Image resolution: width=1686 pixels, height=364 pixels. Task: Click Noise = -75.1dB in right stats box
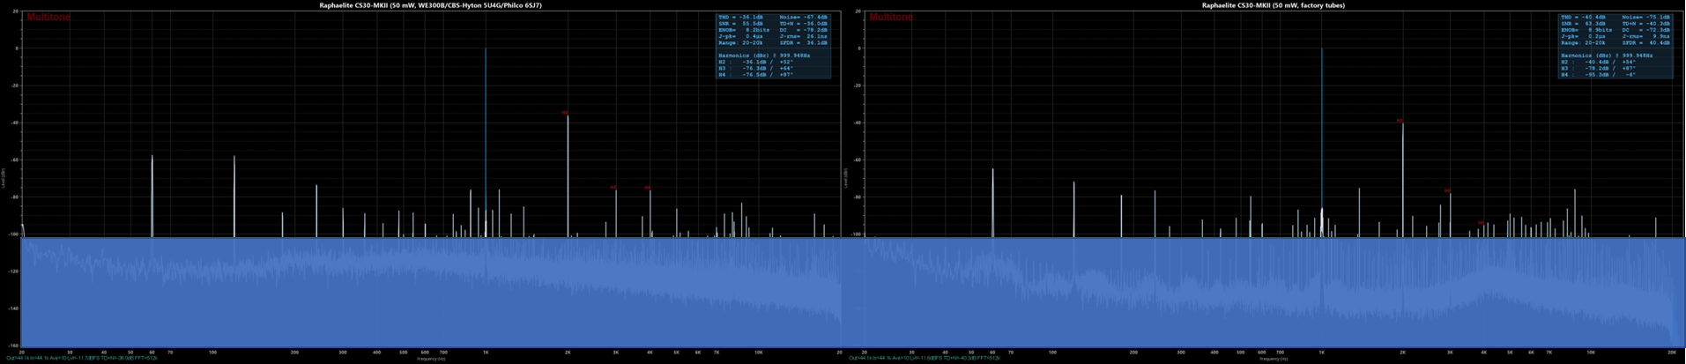click(x=1646, y=17)
